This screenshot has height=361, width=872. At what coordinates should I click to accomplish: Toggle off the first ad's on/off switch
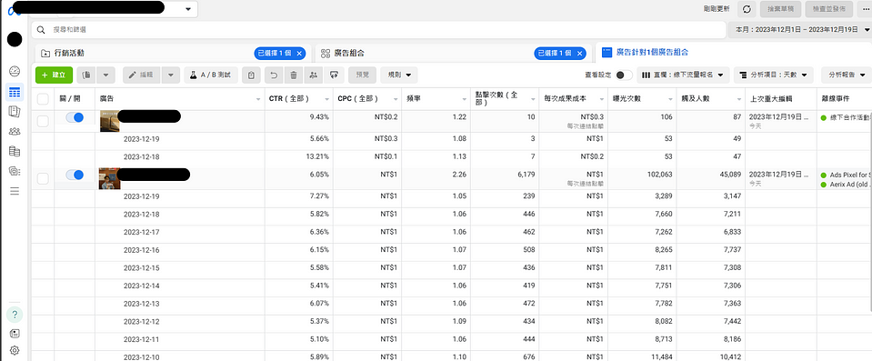coord(75,117)
